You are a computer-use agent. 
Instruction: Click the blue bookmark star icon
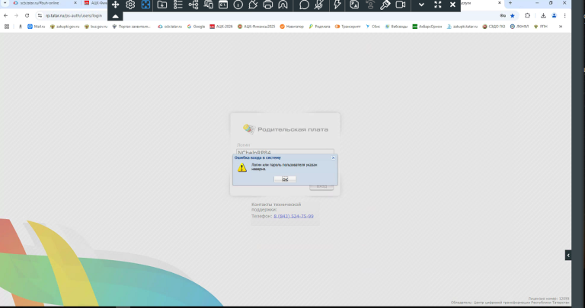click(x=512, y=16)
